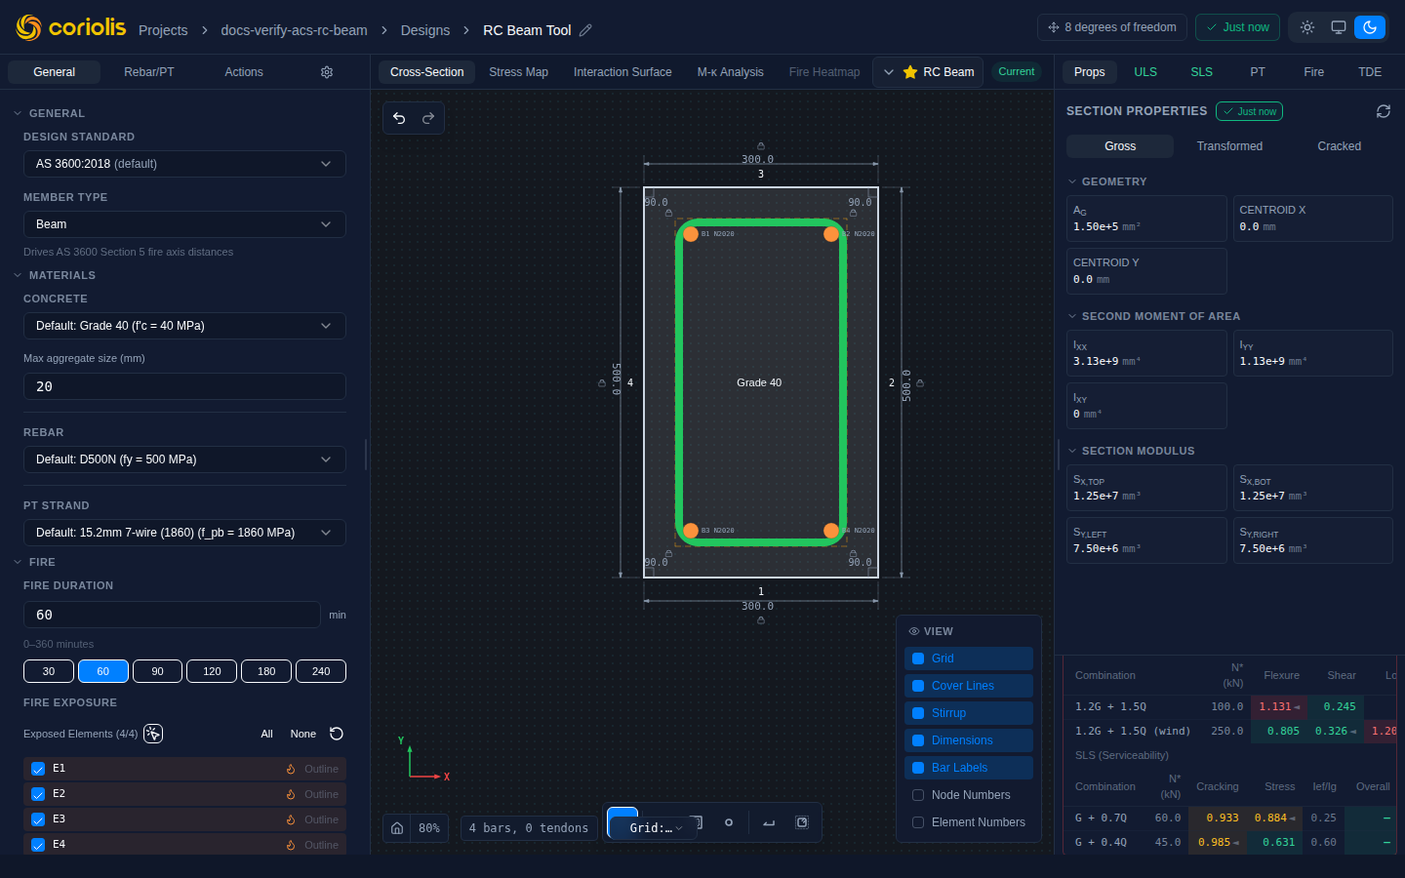Go to Projects breadcrumb
The image size is (1405, 878).
[x=163, y=30]
